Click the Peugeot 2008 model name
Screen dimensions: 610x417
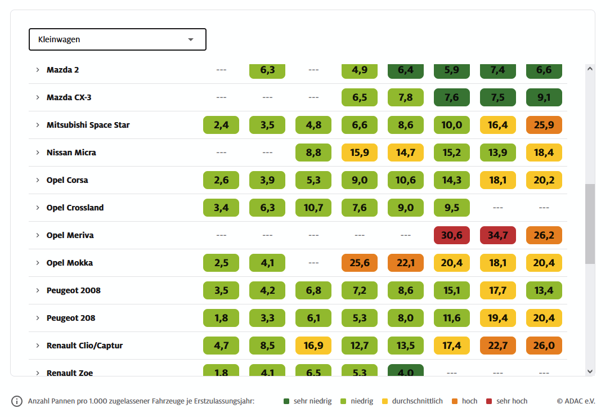[x=74, y=290]
